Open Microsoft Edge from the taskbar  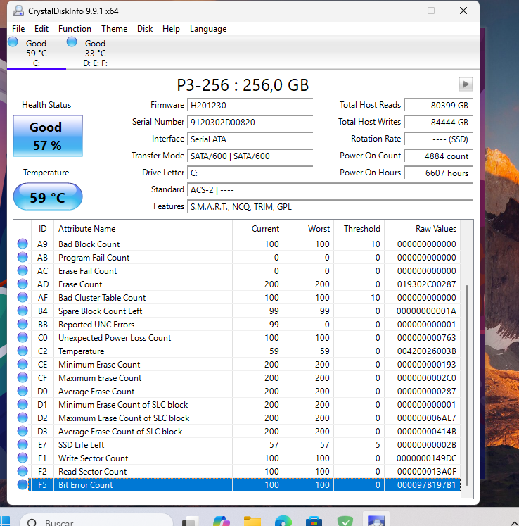point(283,521)
